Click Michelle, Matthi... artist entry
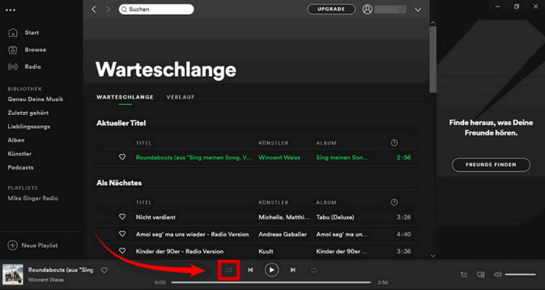The image size is (545, 290). coord(283,217)
